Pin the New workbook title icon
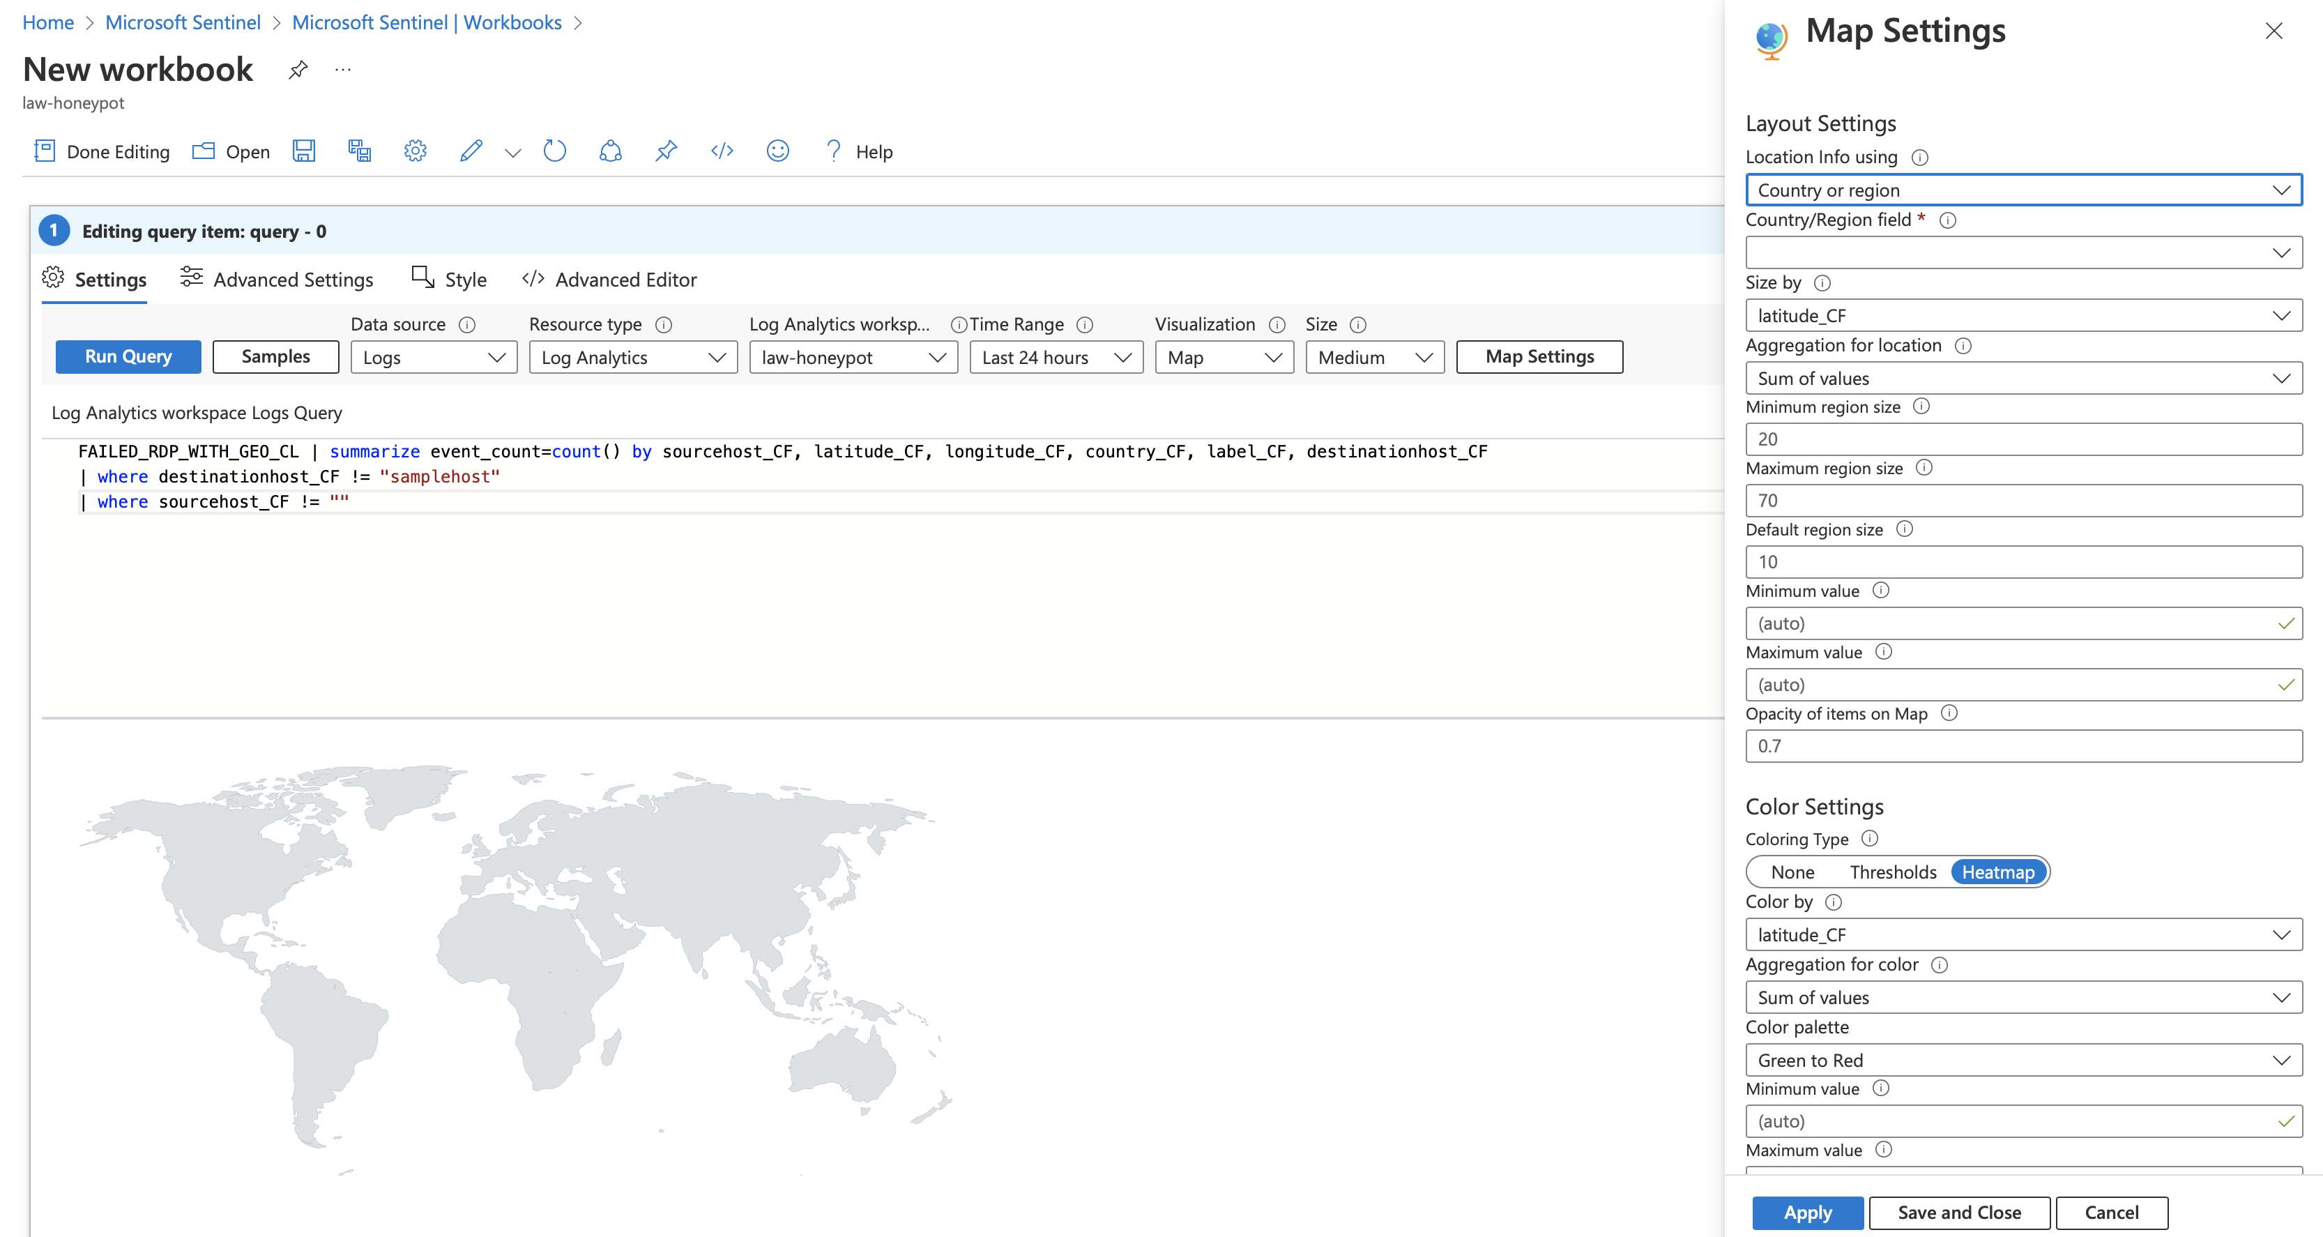This screenshot has width=2323, height=1237. tap(298, 70)
